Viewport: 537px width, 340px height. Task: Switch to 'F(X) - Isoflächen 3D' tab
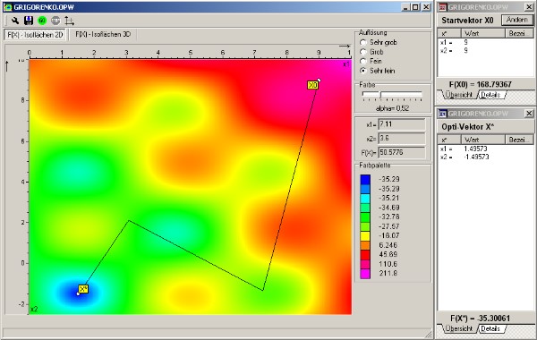103,34
